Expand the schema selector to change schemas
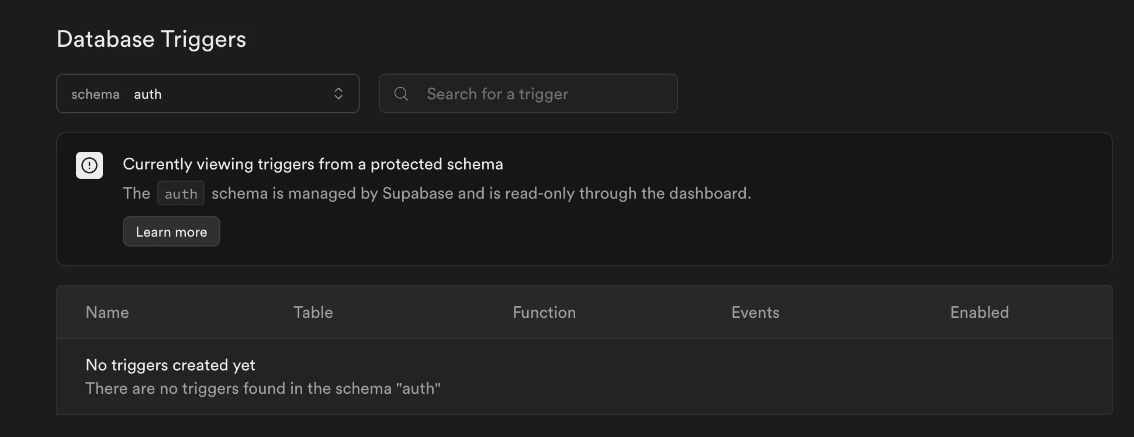Screen dimensions: 1134x437 (x=208, y=93)
